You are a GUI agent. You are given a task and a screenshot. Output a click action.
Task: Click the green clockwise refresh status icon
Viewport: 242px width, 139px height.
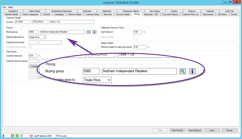point(13,136)
